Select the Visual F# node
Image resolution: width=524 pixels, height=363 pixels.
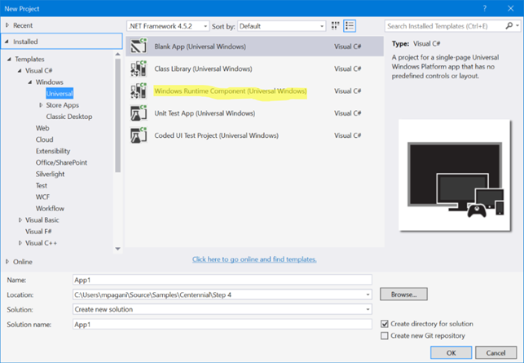[x=38, y=231]
